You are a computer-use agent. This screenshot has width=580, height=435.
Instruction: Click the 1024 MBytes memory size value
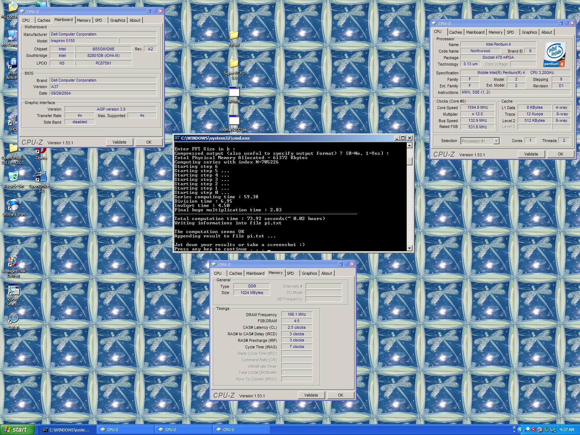[252, 293]
